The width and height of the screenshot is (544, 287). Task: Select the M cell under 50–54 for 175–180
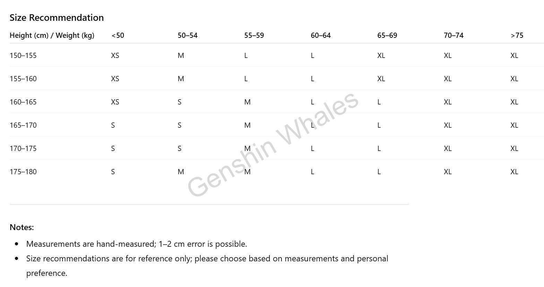(x=181, y=172)
